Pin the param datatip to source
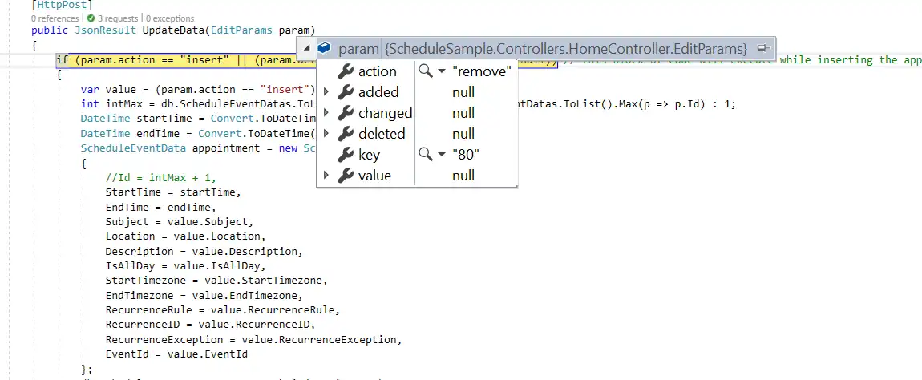922x380 pixels. pyautogui.click(x=762, y=47)
